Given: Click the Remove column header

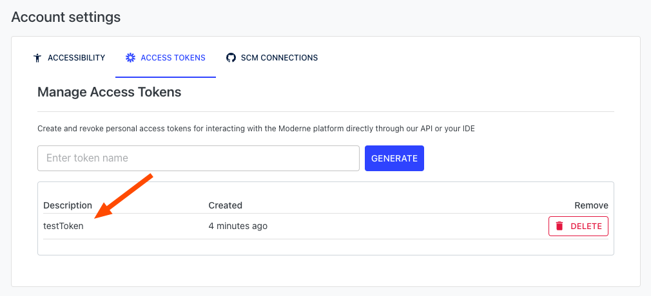Looking at the screenshot, I should click(x=591, y=205).
